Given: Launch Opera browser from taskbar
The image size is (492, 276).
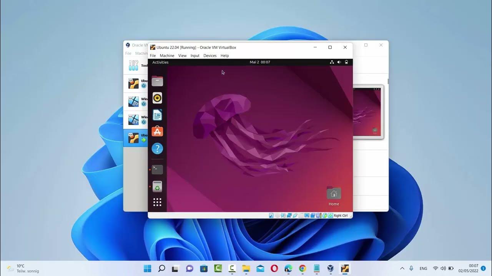Looking at the screenshot, I should tap(274, 268).
